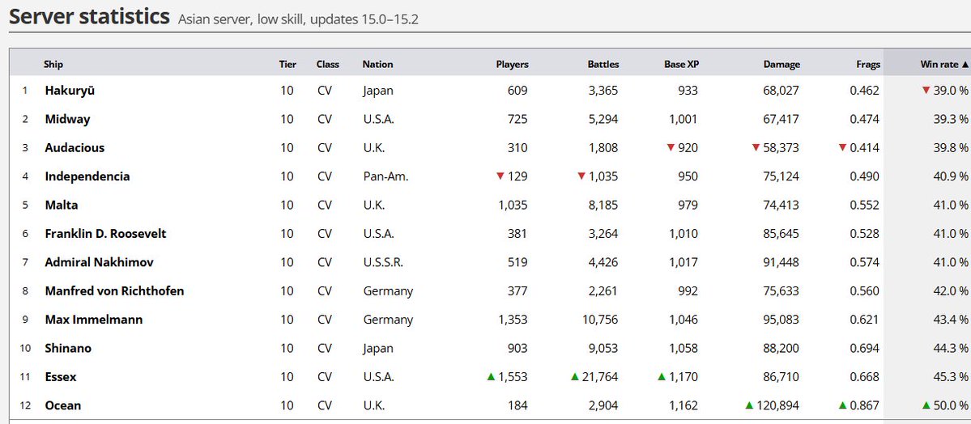
Task: Sort table by Tier column header
Action: pos(287,65)
